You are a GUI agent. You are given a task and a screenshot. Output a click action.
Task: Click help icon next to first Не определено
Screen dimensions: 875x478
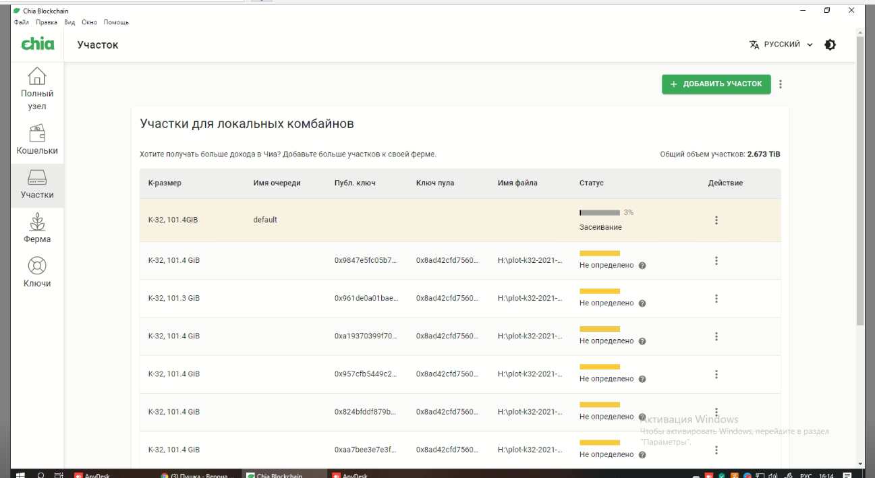pos(642,266)
